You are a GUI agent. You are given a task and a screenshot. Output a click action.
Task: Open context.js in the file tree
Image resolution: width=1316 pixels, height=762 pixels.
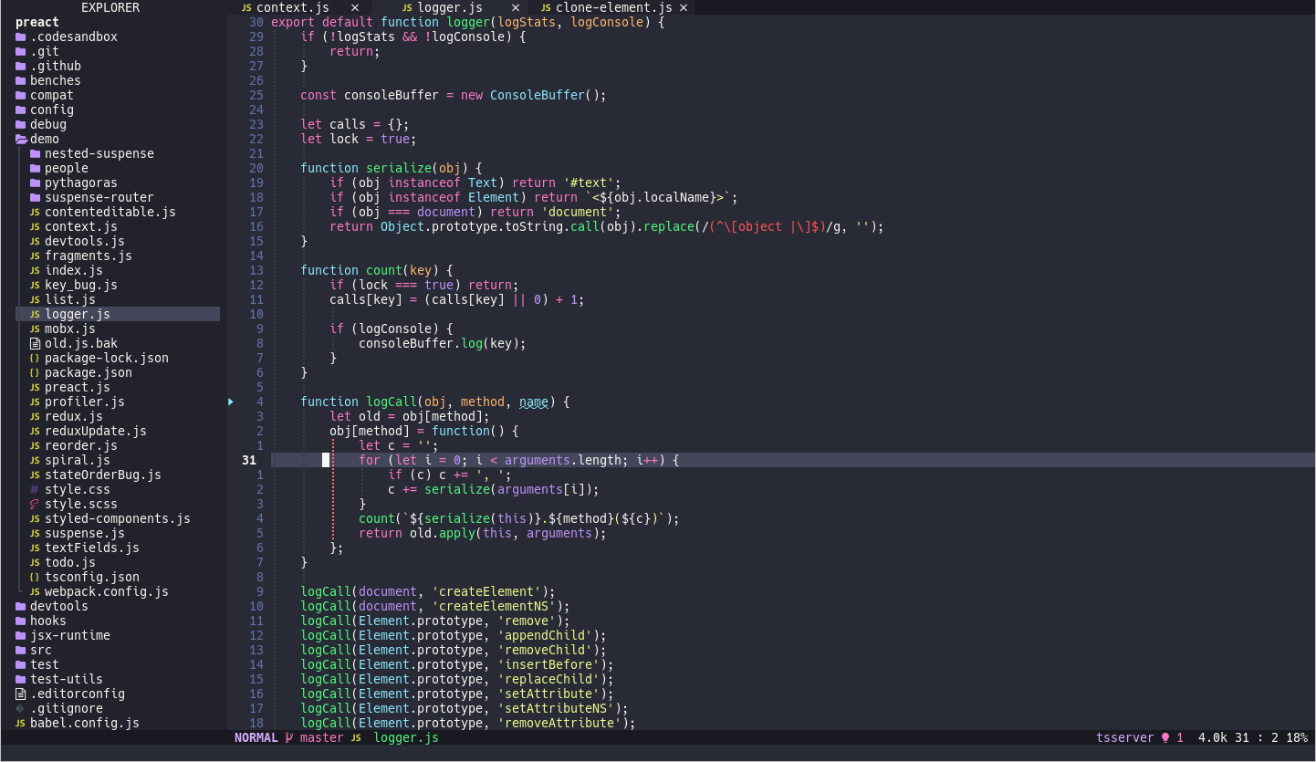click(81, 226)
